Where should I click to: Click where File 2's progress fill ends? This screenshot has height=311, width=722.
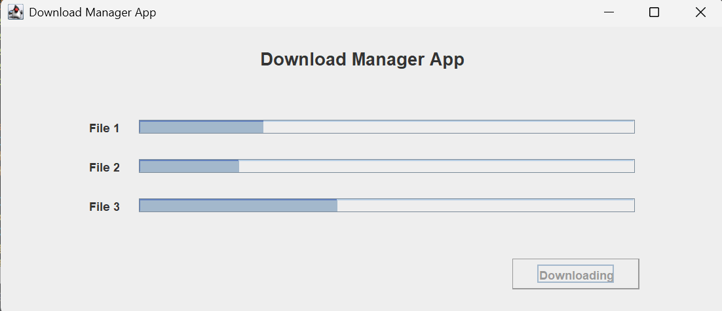(x=239, y=166)
